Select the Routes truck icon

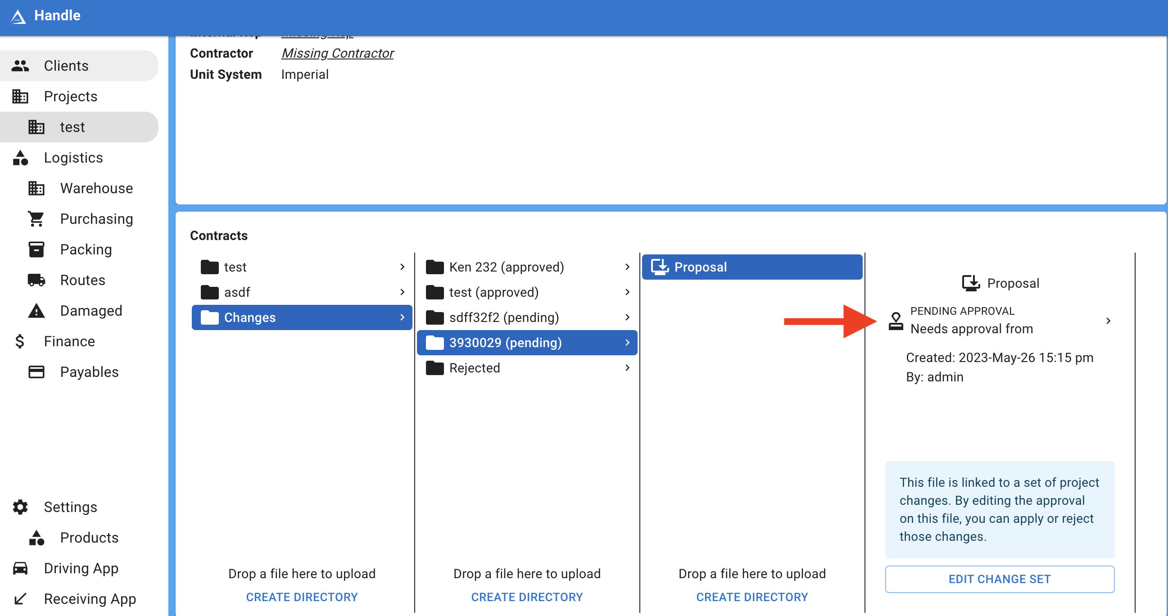pyautogui.click(x=36, y=280)
